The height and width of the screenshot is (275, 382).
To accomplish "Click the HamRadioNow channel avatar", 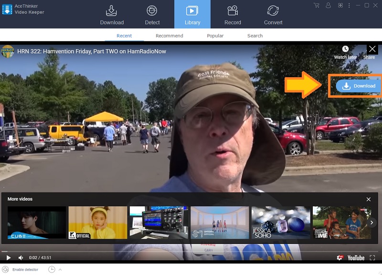I will click(8, 51).
